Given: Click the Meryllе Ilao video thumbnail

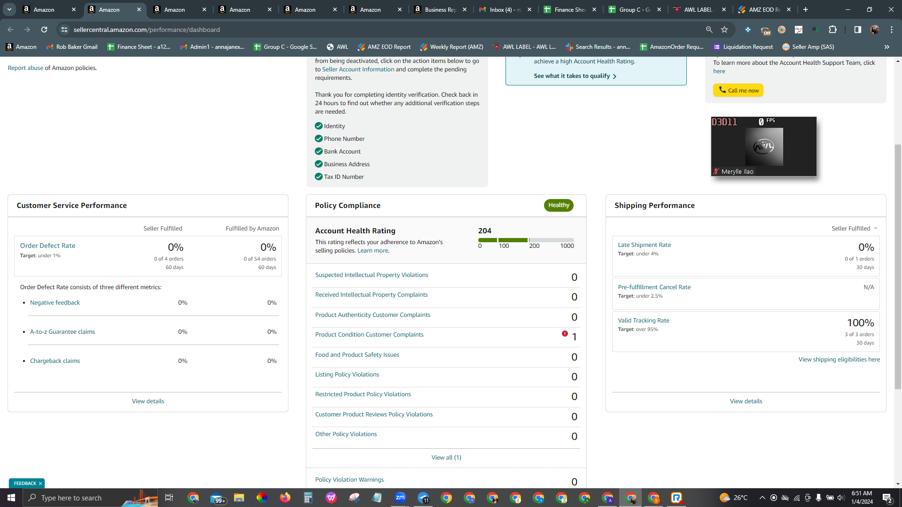Looking at the screenshot, I should [764, 146].
